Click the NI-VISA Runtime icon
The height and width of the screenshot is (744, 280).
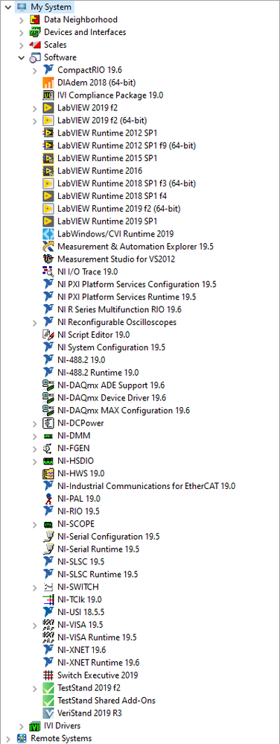pos(48,637)
